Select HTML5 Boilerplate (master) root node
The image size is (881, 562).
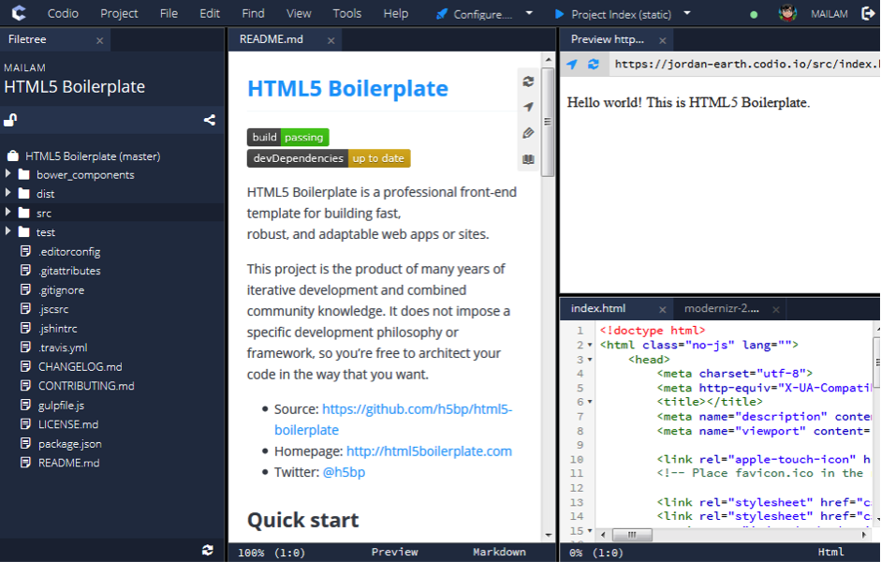93,156
